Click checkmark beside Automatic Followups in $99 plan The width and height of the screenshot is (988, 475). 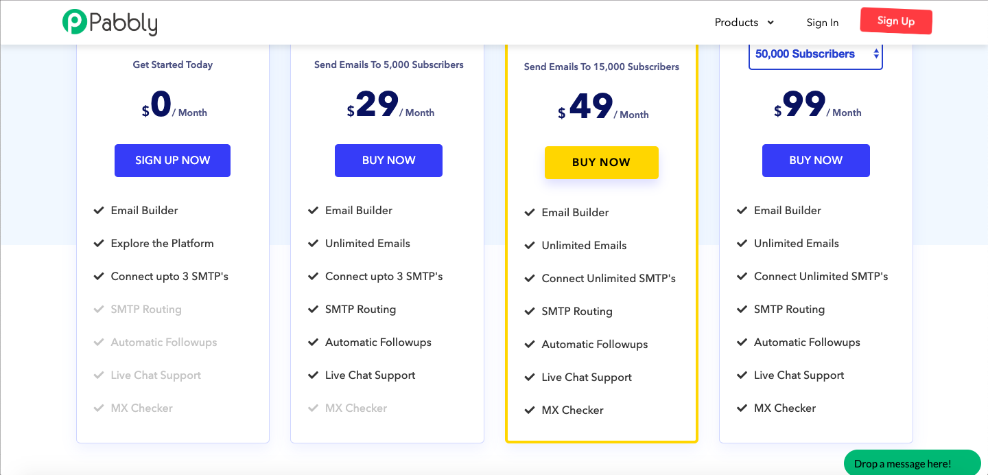pos(742,342)
